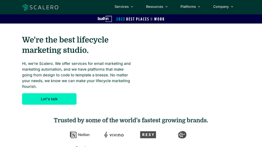The image size is (262, 147).
Task: Expand the Services chevron arrow
Action: (x=132, y=7)
